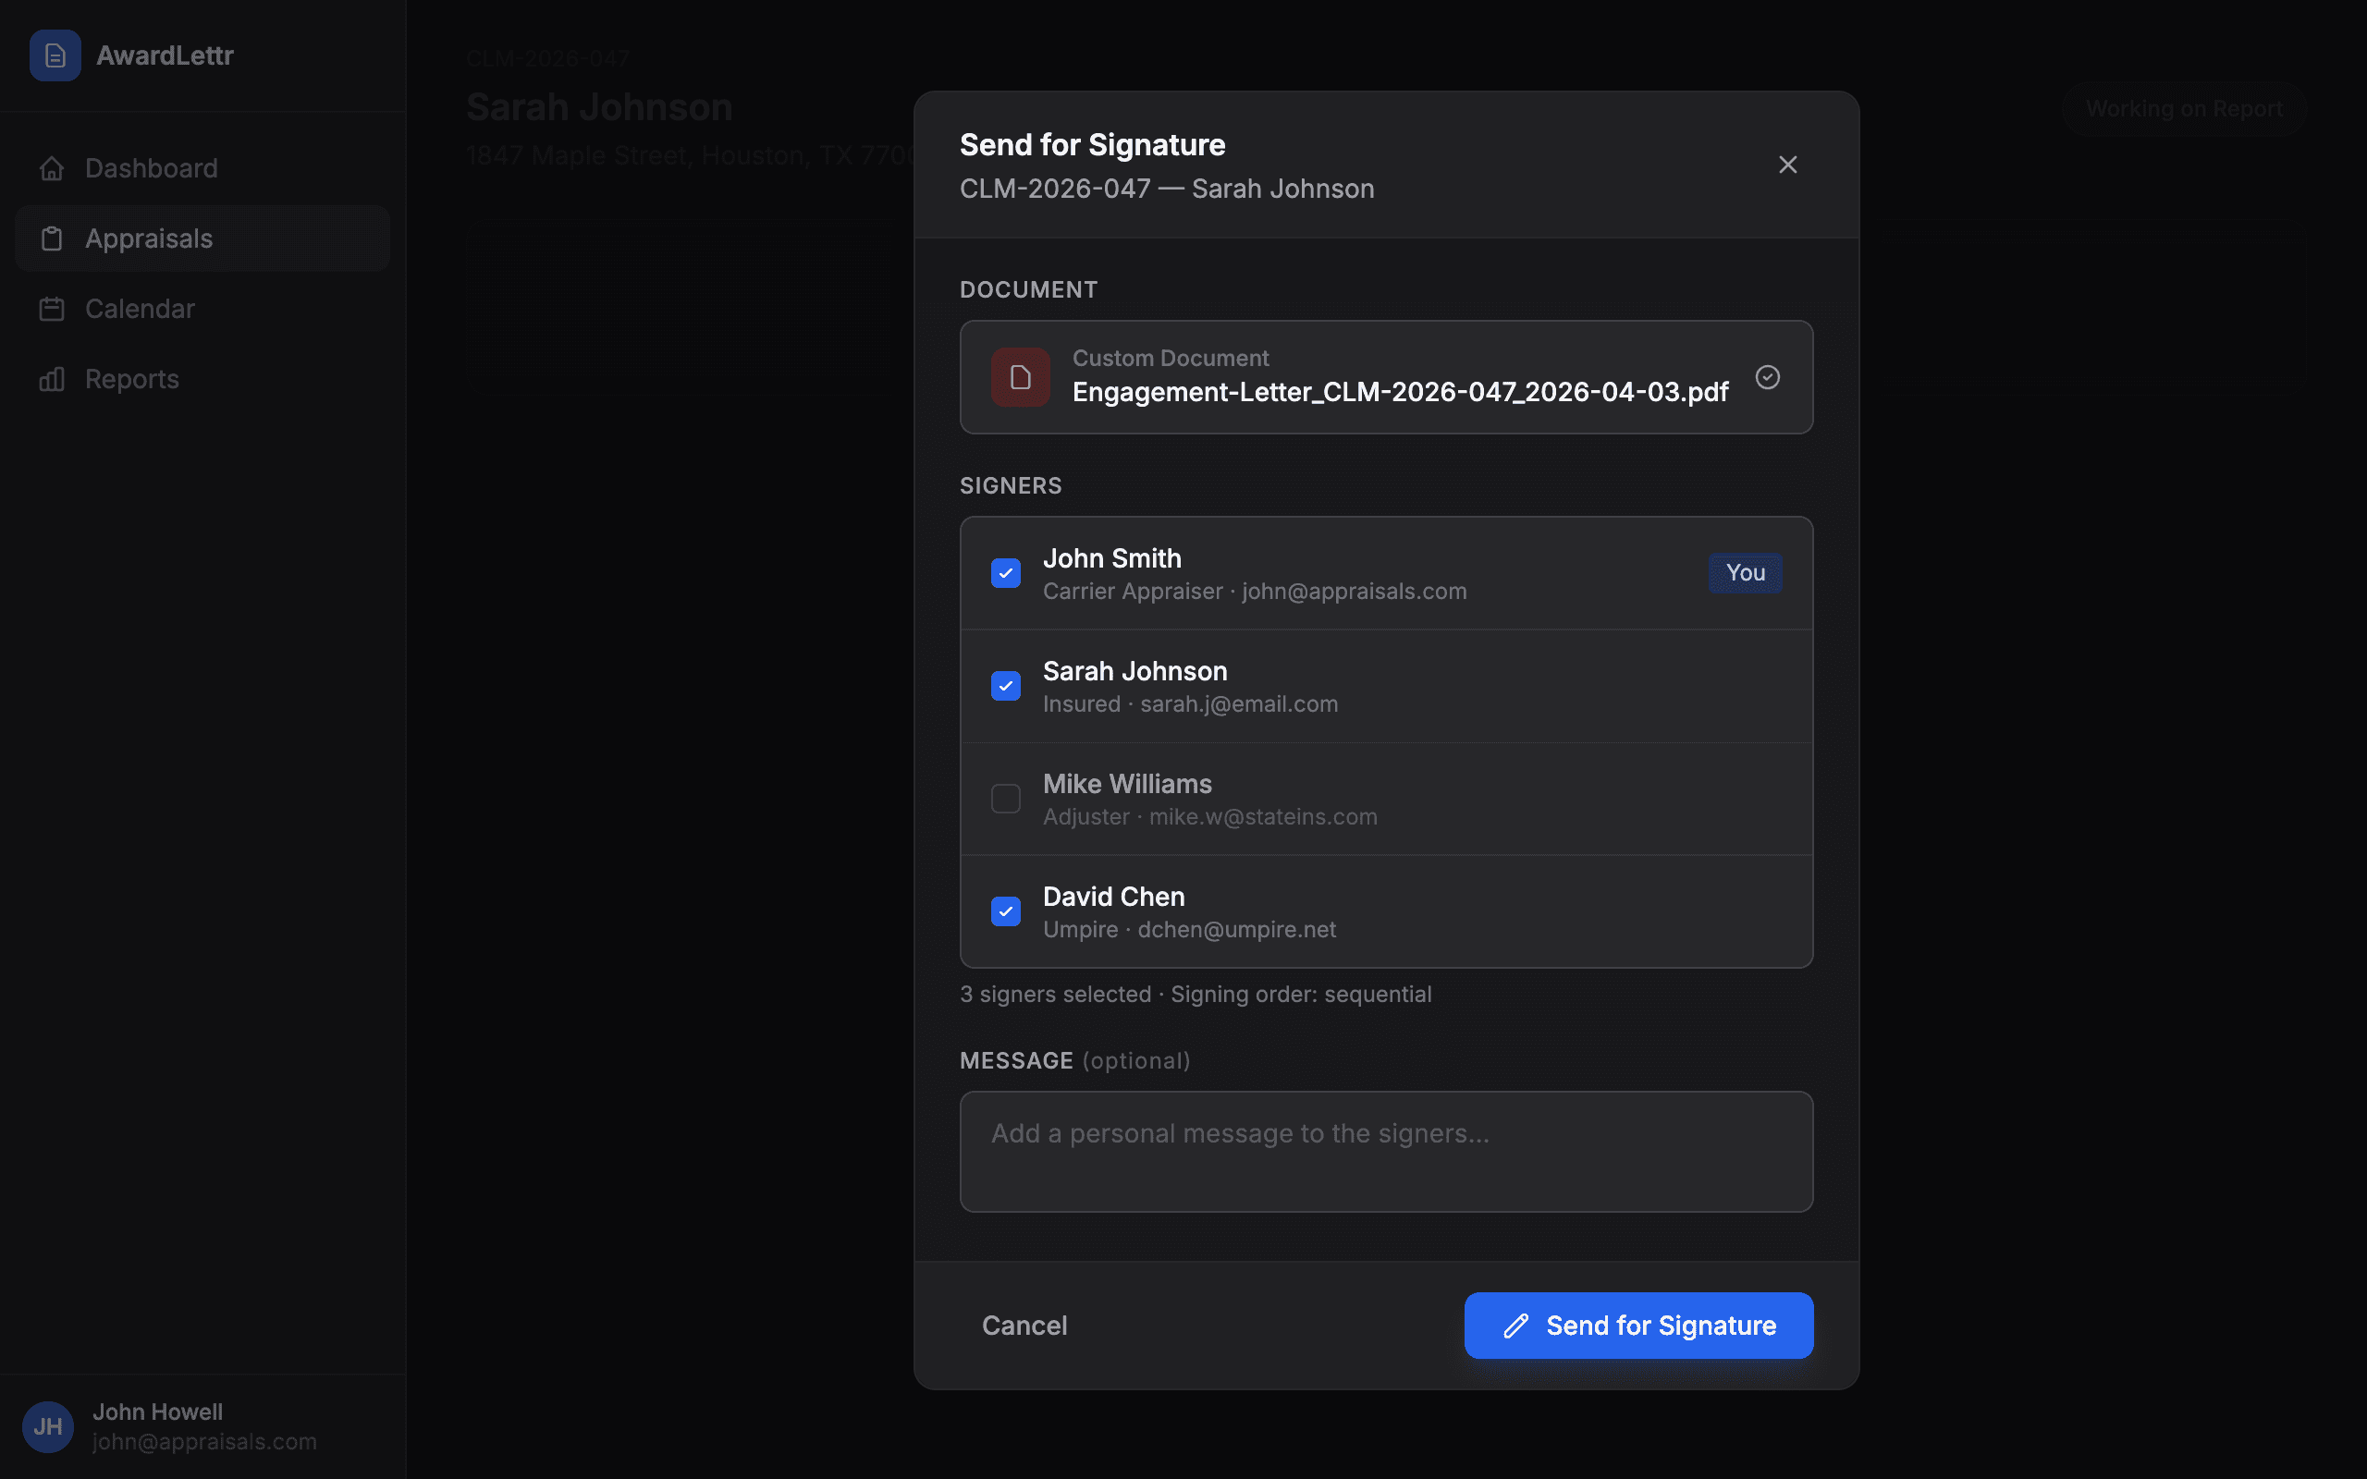
Task: Click the Calendar icon in sidebar
Action: pos(52,309)
